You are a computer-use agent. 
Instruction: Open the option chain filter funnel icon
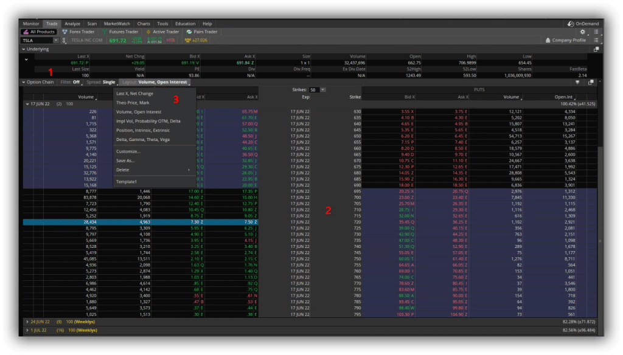click(578, 82)
